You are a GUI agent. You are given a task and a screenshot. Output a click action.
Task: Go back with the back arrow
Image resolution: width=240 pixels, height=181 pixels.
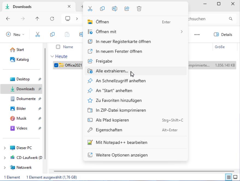pos(8,19)
